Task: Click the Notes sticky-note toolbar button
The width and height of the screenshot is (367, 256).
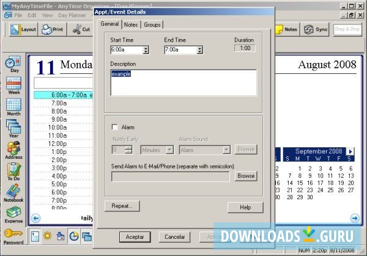Action: [x=286, y=29]
